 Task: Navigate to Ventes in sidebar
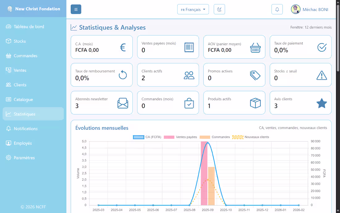(x=33, y=70)
